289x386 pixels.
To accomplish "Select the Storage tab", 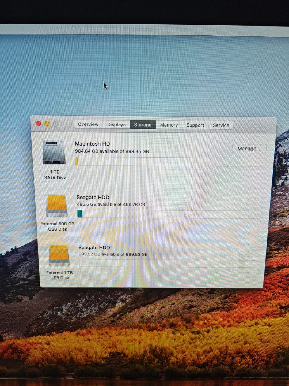I will (x=143, y=125).
